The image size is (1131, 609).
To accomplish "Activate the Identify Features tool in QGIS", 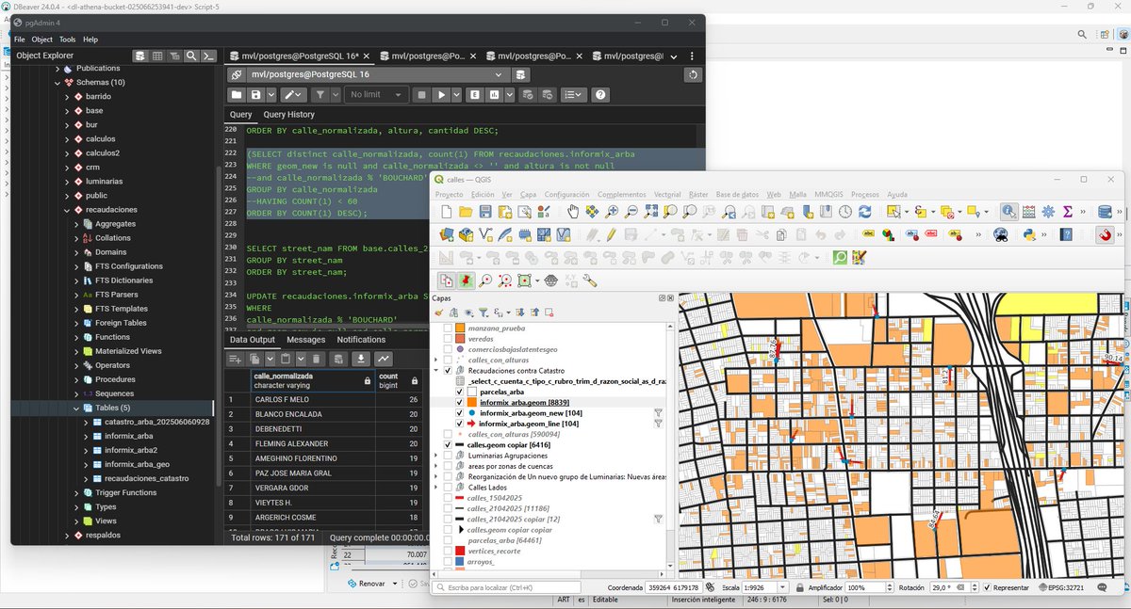I will tap(1008, 212).
